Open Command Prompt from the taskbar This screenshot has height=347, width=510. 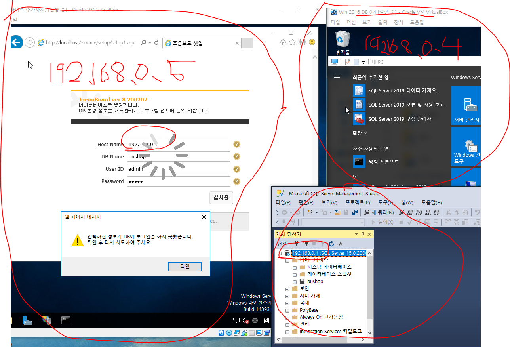click(66, 320)
